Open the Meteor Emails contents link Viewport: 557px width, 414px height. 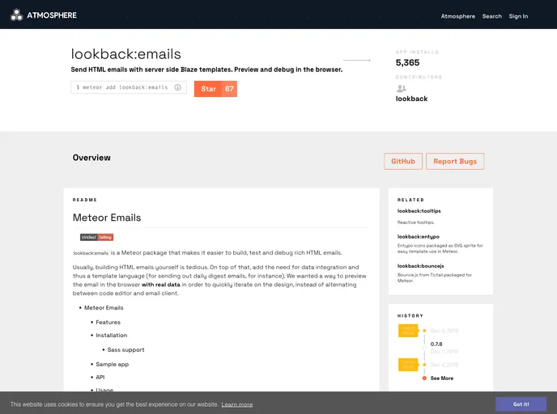click(x=104, y=307)
